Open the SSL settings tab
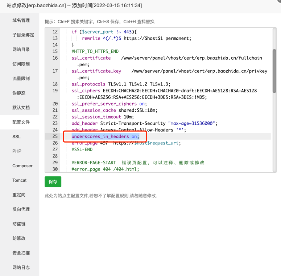Screen dimensions: 281x276 [x=17, y=137]
